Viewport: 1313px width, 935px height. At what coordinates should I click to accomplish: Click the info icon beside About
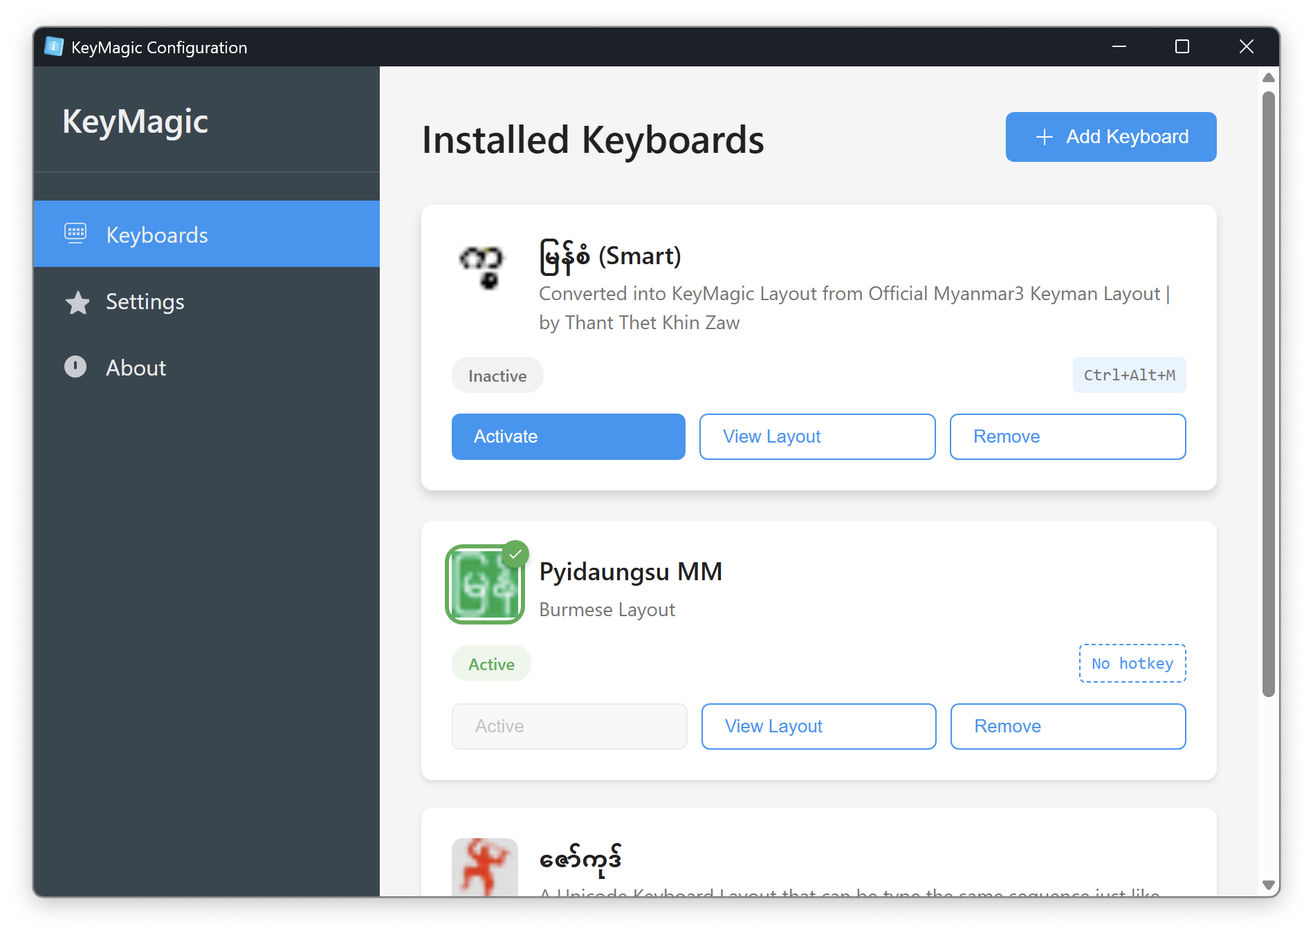(75, 367)
